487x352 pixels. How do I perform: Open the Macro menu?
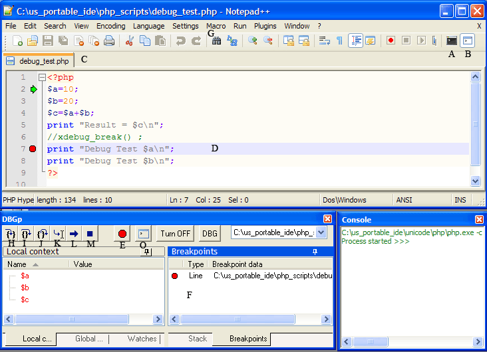click(x=216, y=26)
